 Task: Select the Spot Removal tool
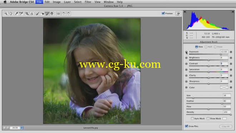[x=37, y=14]
